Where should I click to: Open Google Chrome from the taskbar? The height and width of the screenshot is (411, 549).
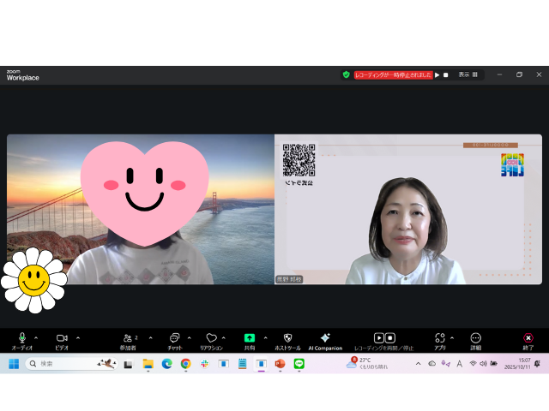pyautogui.click(x=185, y=364)
